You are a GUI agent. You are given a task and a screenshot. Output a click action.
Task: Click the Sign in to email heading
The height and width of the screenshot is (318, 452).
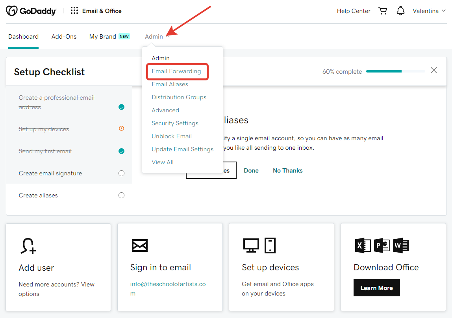(x=161, y=268)
